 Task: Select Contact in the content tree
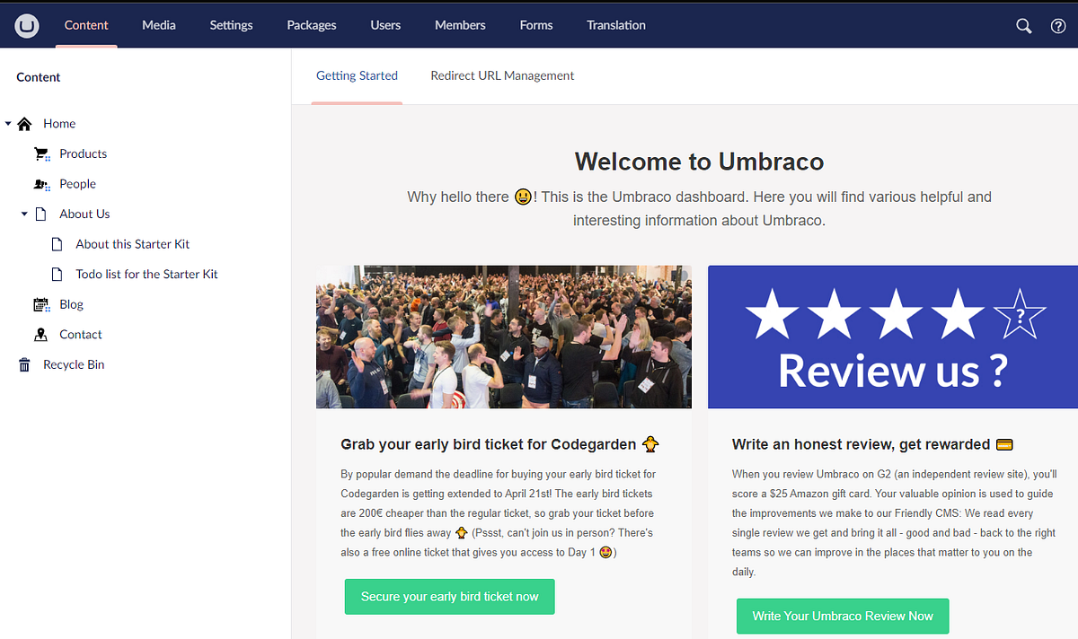(x=81, y=335)
